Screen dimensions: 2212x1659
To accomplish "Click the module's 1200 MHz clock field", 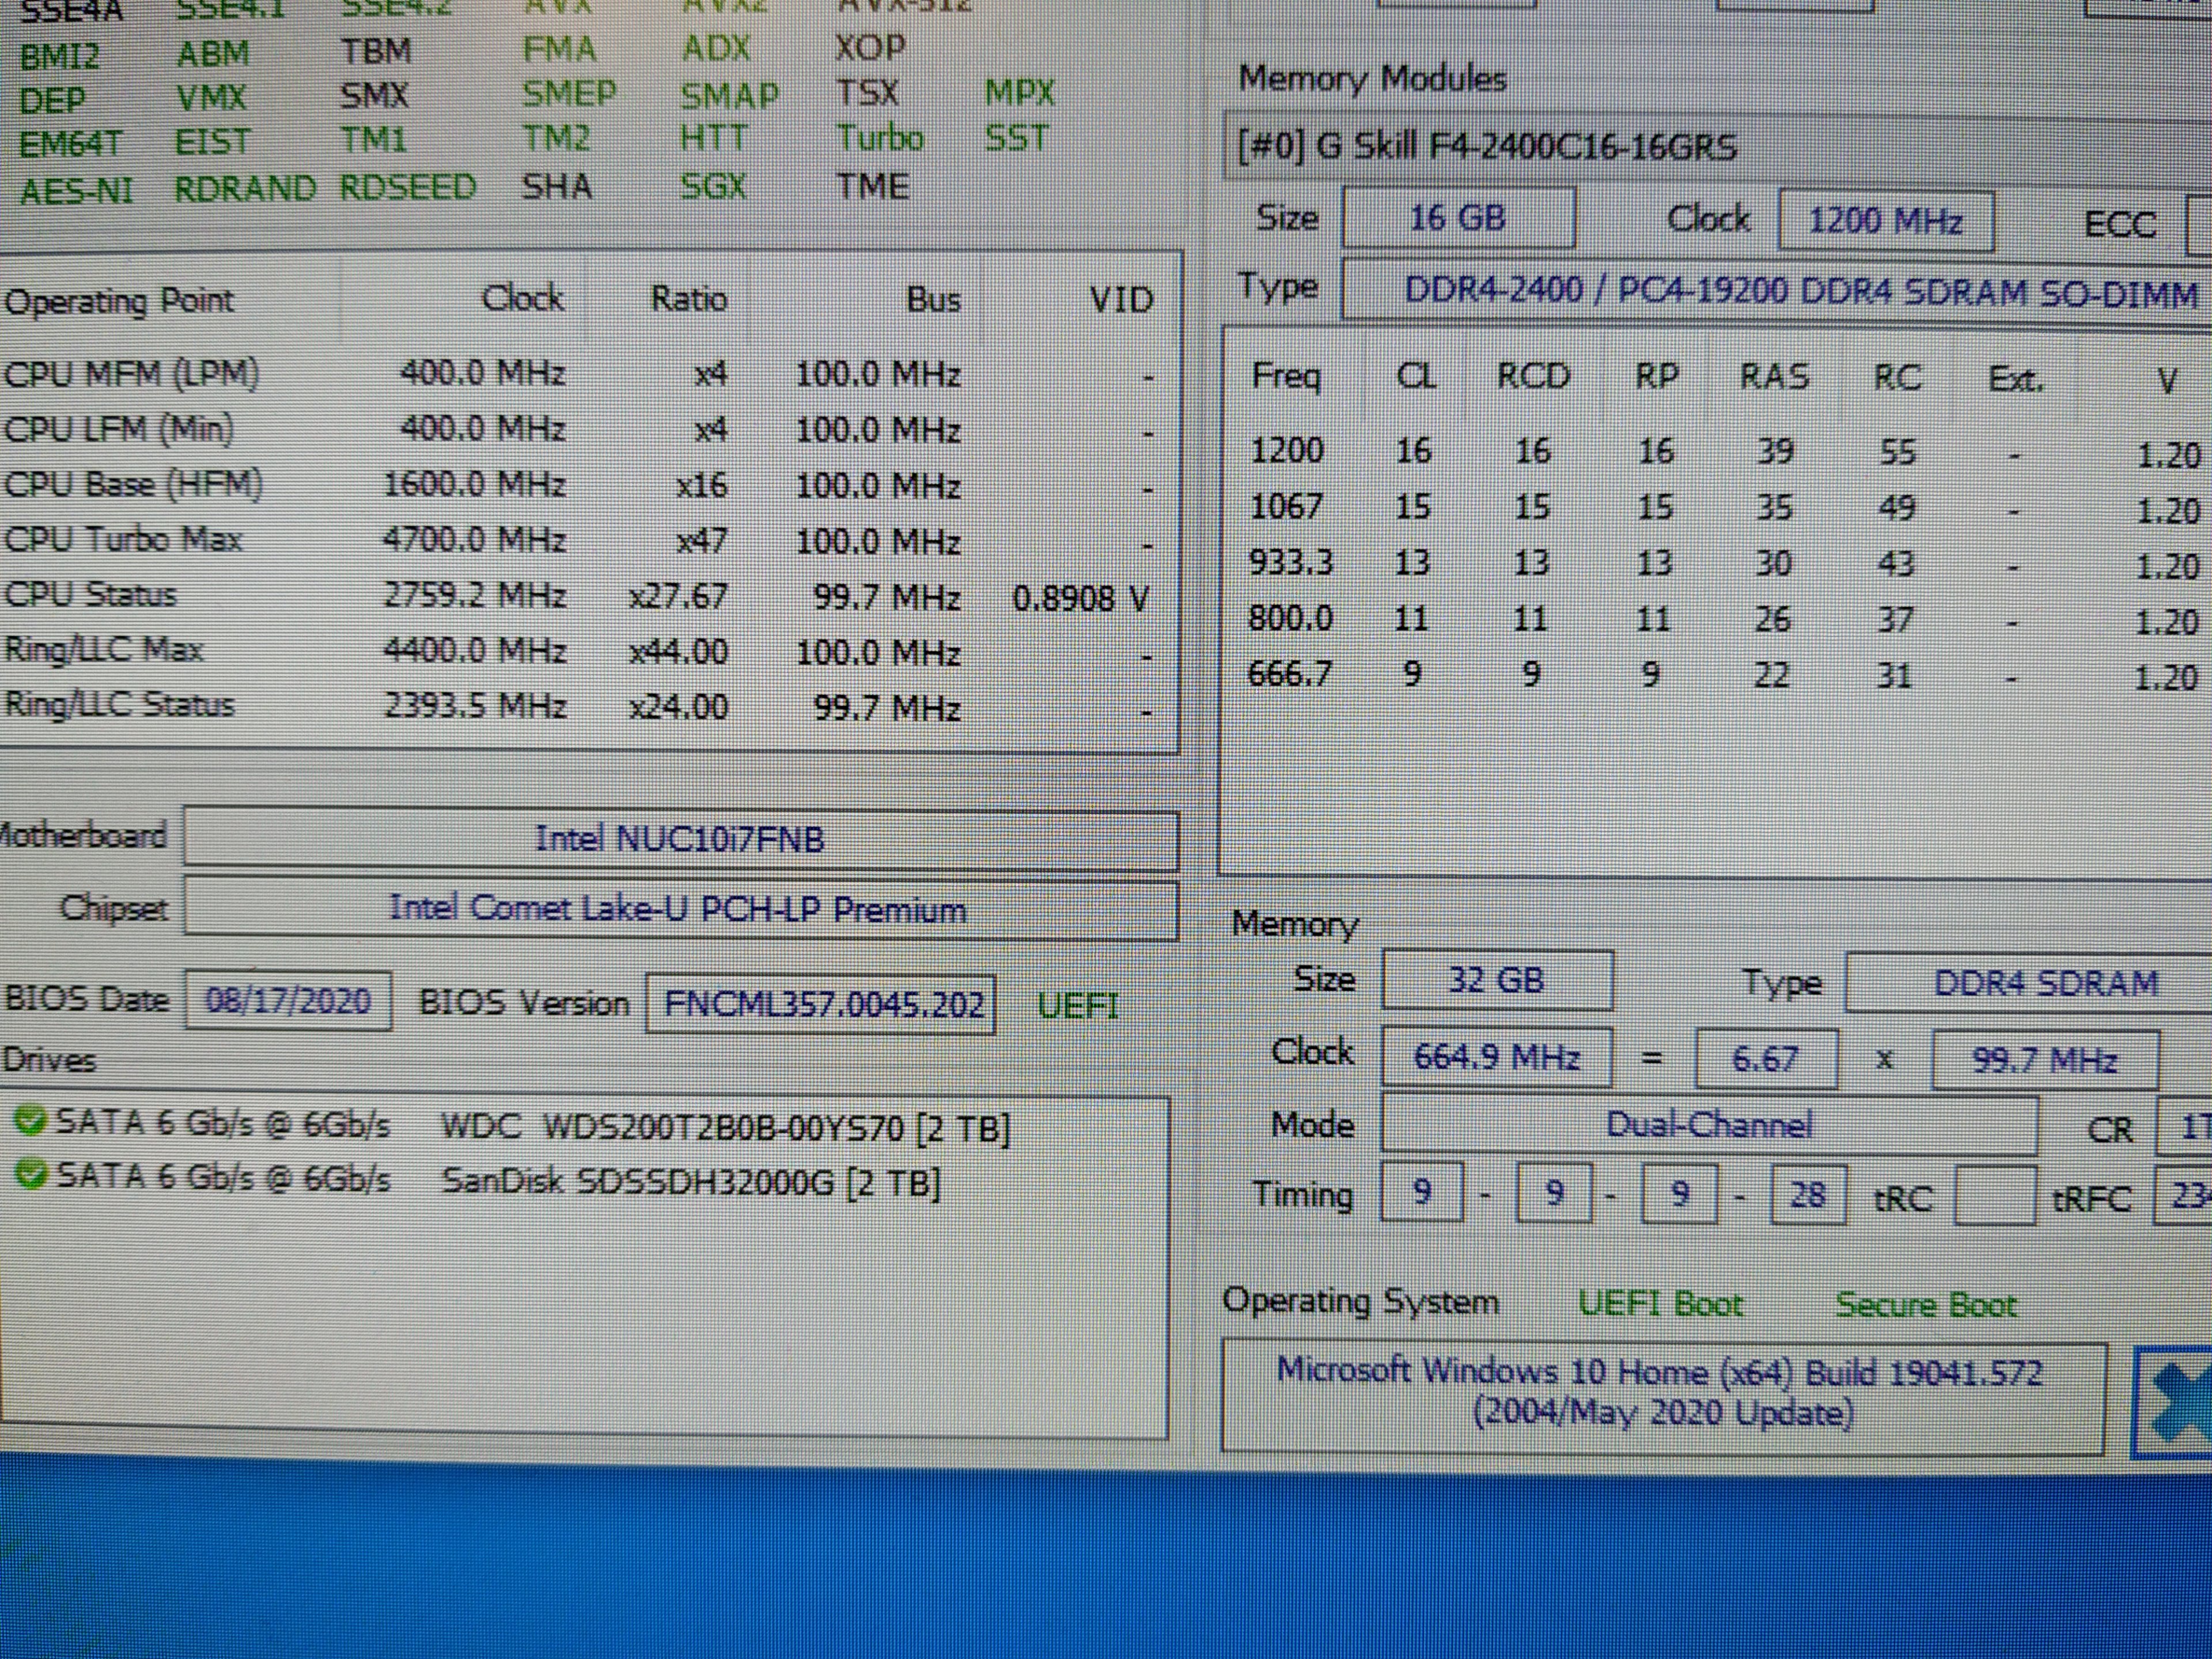I will [1885, 221].
